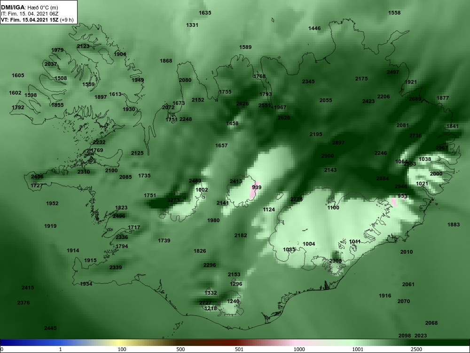Select the map value 2736
470x353 pixels.
[415, 136]
